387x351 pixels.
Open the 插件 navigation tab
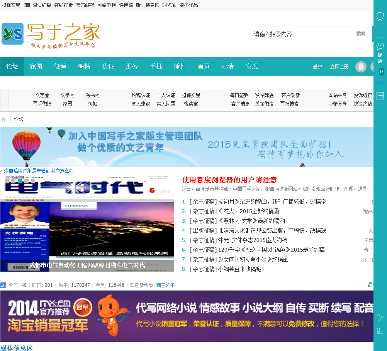[x=180, y=66]
